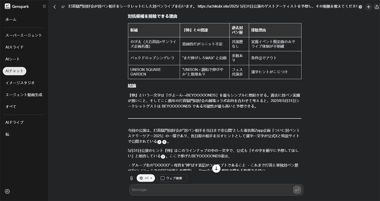The image size is (380, 201).
Task: Click the paragraph starting 5月31日公演のヒント
Action: coord(214,153)
